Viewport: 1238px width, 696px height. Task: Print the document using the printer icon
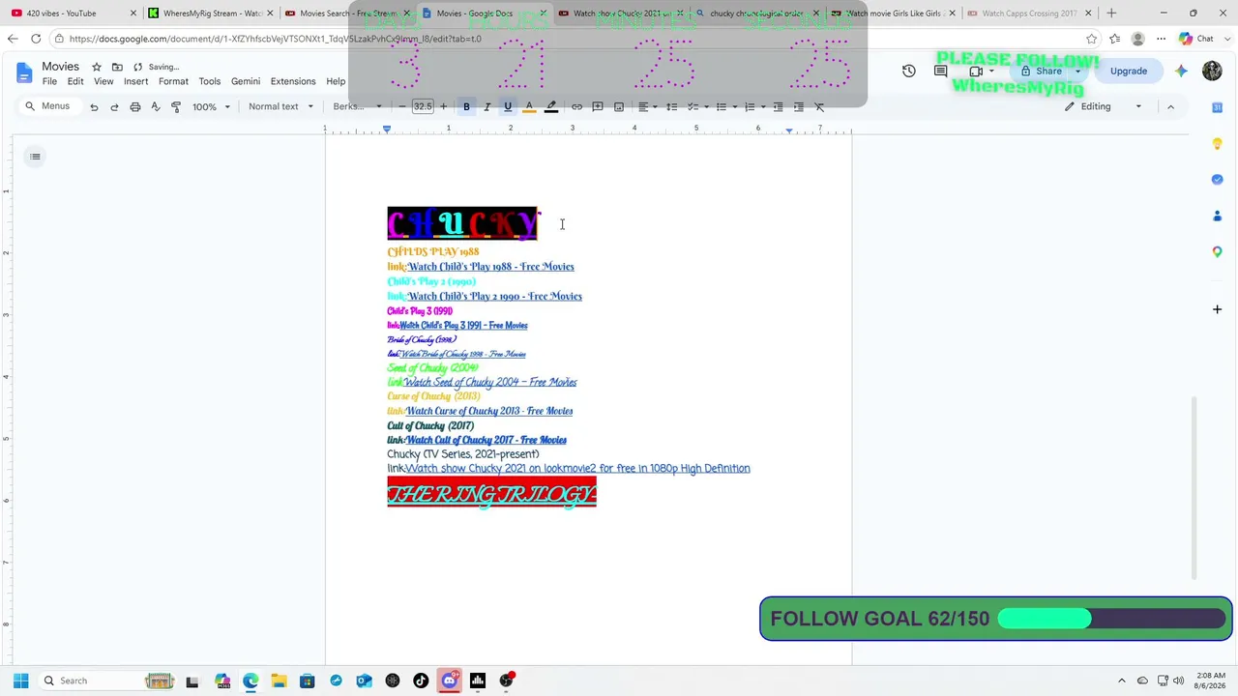click(x=134, y=106)
